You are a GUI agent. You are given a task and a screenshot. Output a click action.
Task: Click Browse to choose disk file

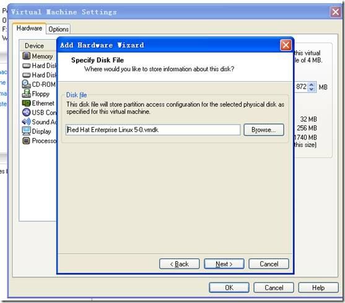click(264, 130)
